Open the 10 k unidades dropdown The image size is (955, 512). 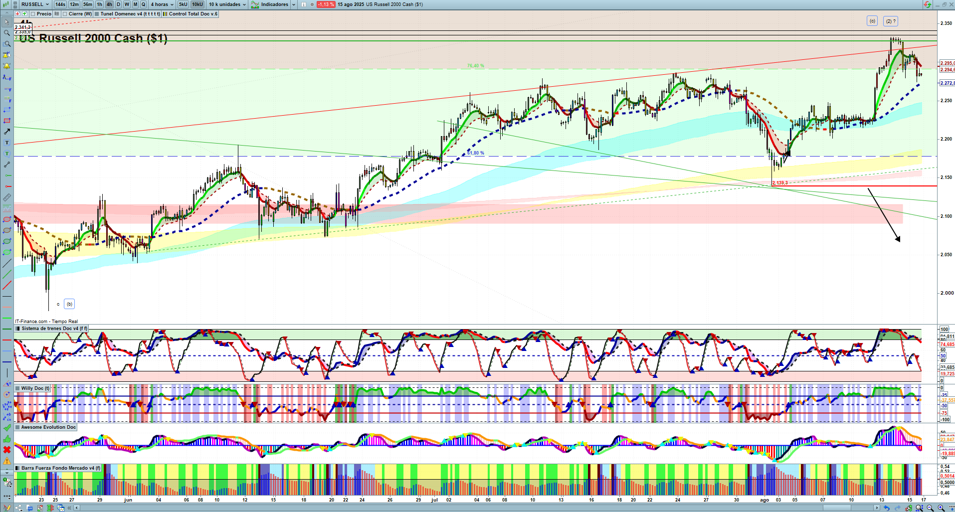pyautogui.click(x=227, y=4)
